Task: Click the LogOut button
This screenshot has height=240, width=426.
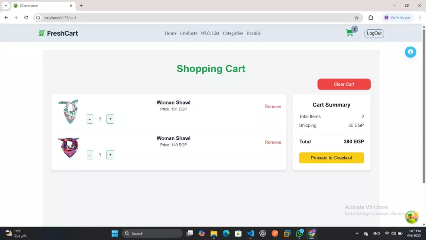Action: pos(374,33)
